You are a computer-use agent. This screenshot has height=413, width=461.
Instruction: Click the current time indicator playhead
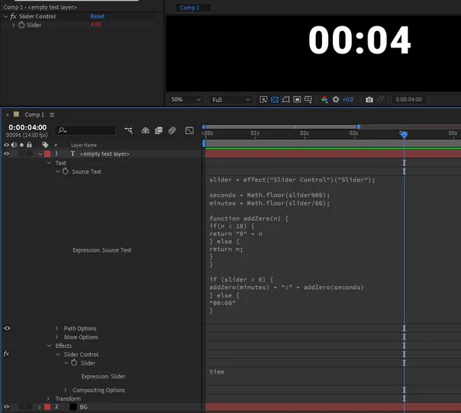point(404,134)
